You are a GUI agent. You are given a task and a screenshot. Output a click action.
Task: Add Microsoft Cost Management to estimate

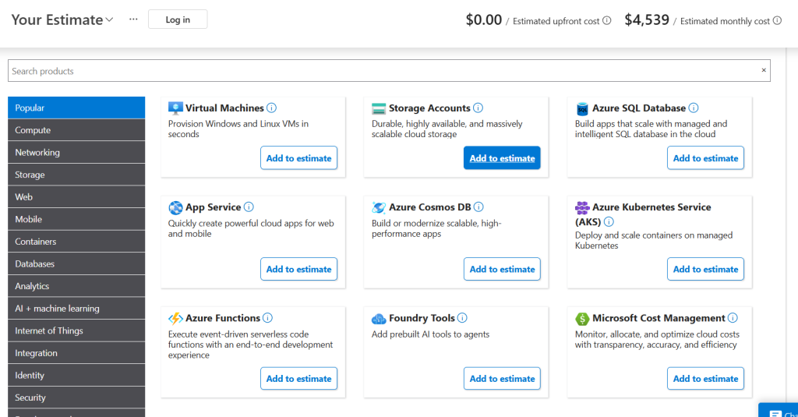705,378
